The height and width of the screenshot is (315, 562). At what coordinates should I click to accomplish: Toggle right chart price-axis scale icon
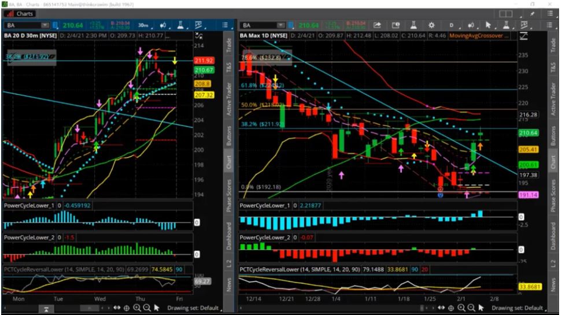(523, 36)
